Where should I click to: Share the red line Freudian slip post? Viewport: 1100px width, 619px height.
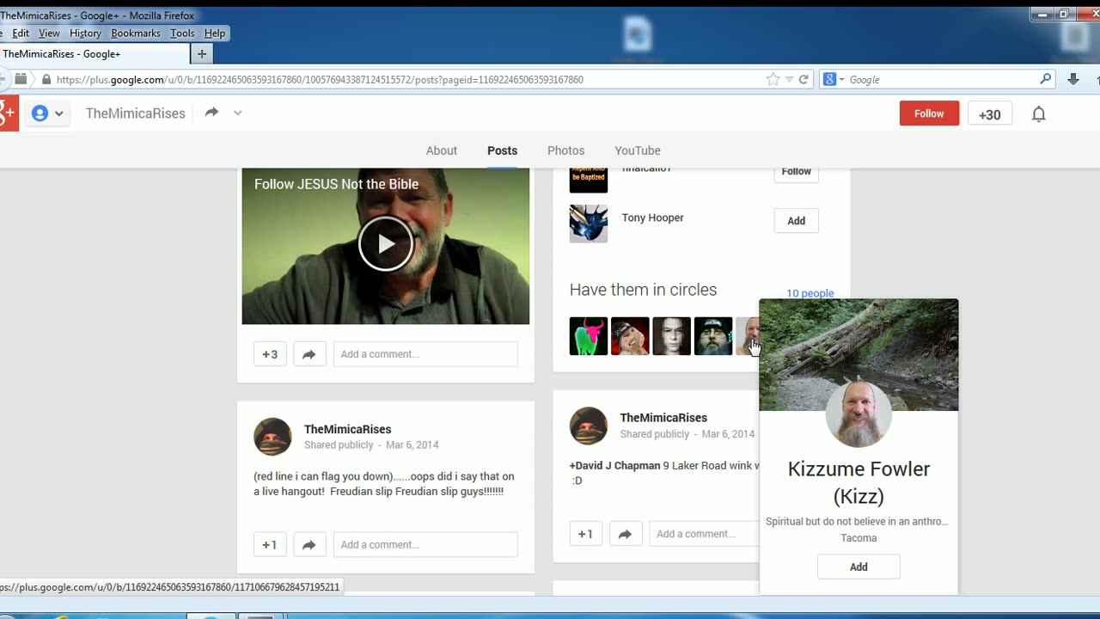[309, 544]
